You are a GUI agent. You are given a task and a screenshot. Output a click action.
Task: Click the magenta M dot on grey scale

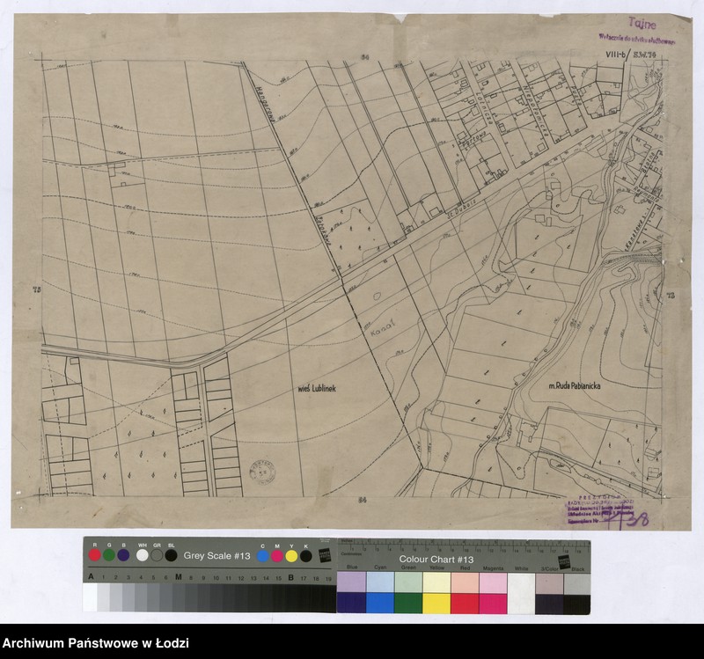click(x=277, y=555)
